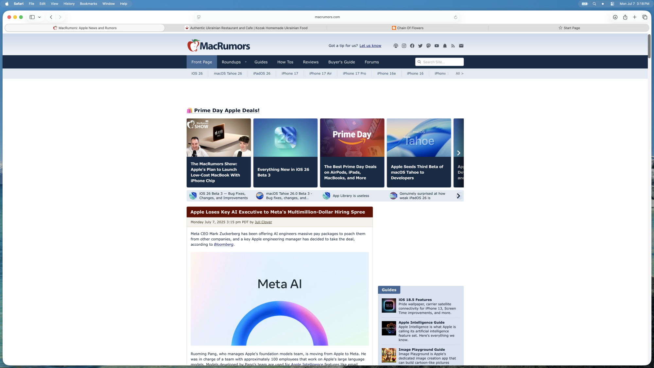The width and height of the screenshot is (654, 368).
Task: Go forward in Safari
Action: tap(60, 17)
